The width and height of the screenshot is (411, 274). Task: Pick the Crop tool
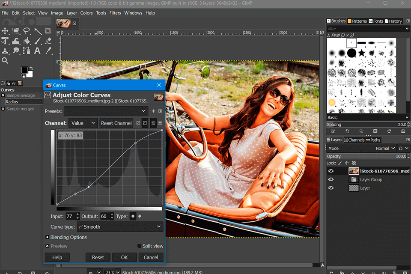click(x=48, y=31)
